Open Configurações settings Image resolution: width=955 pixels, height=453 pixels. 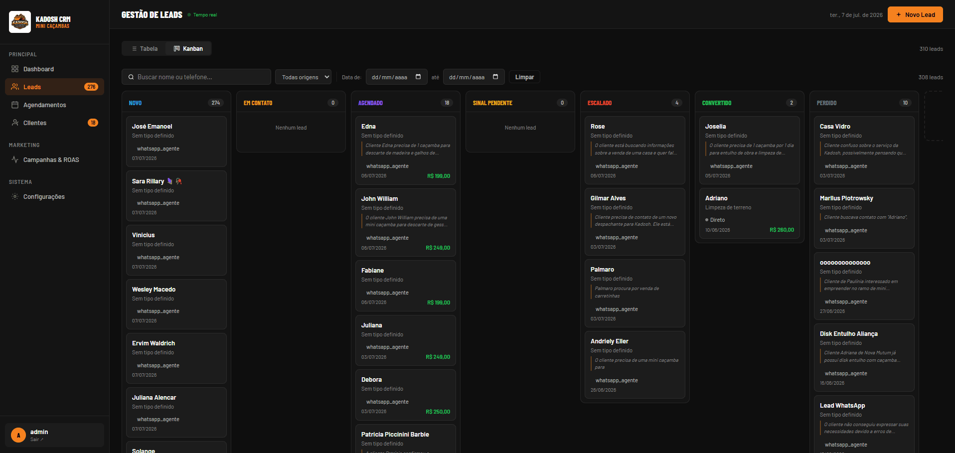(54, 196)
